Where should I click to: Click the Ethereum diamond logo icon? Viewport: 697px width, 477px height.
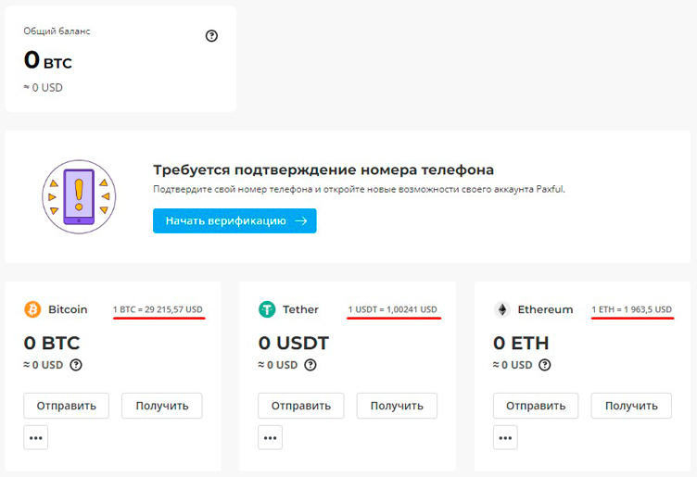pos(502,309)
